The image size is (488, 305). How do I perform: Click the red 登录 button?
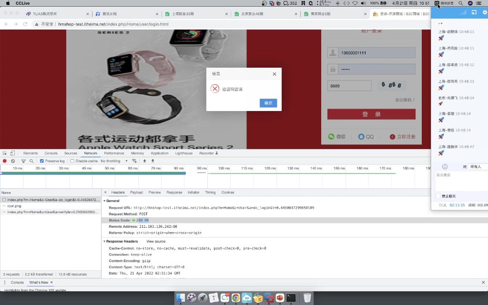point(371,114)
